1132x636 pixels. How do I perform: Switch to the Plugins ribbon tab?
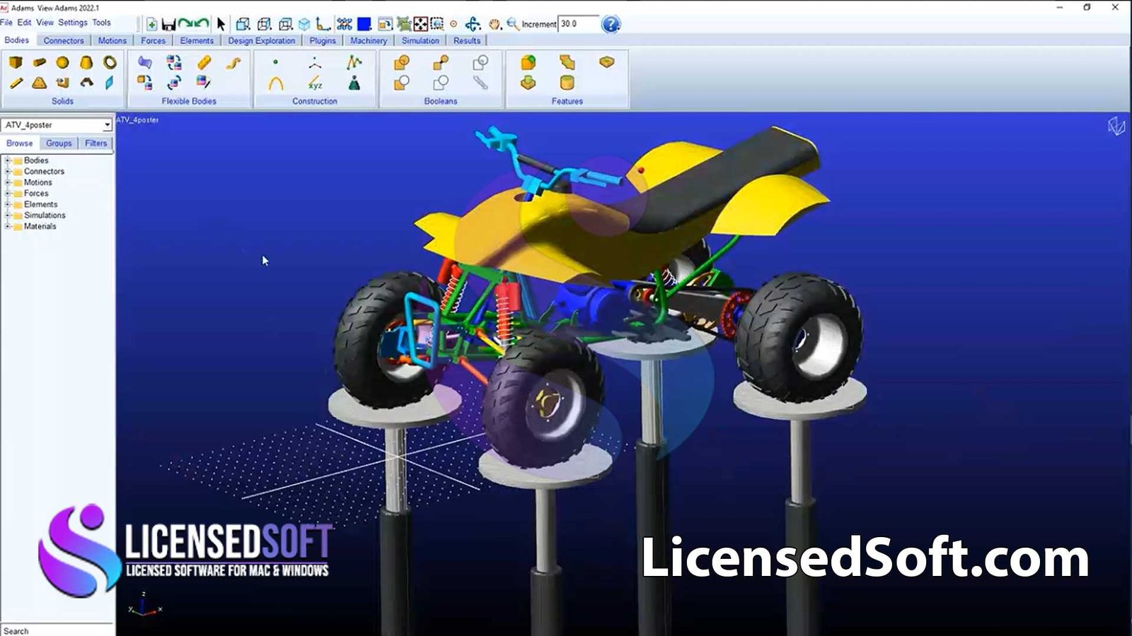coord(323,41)
